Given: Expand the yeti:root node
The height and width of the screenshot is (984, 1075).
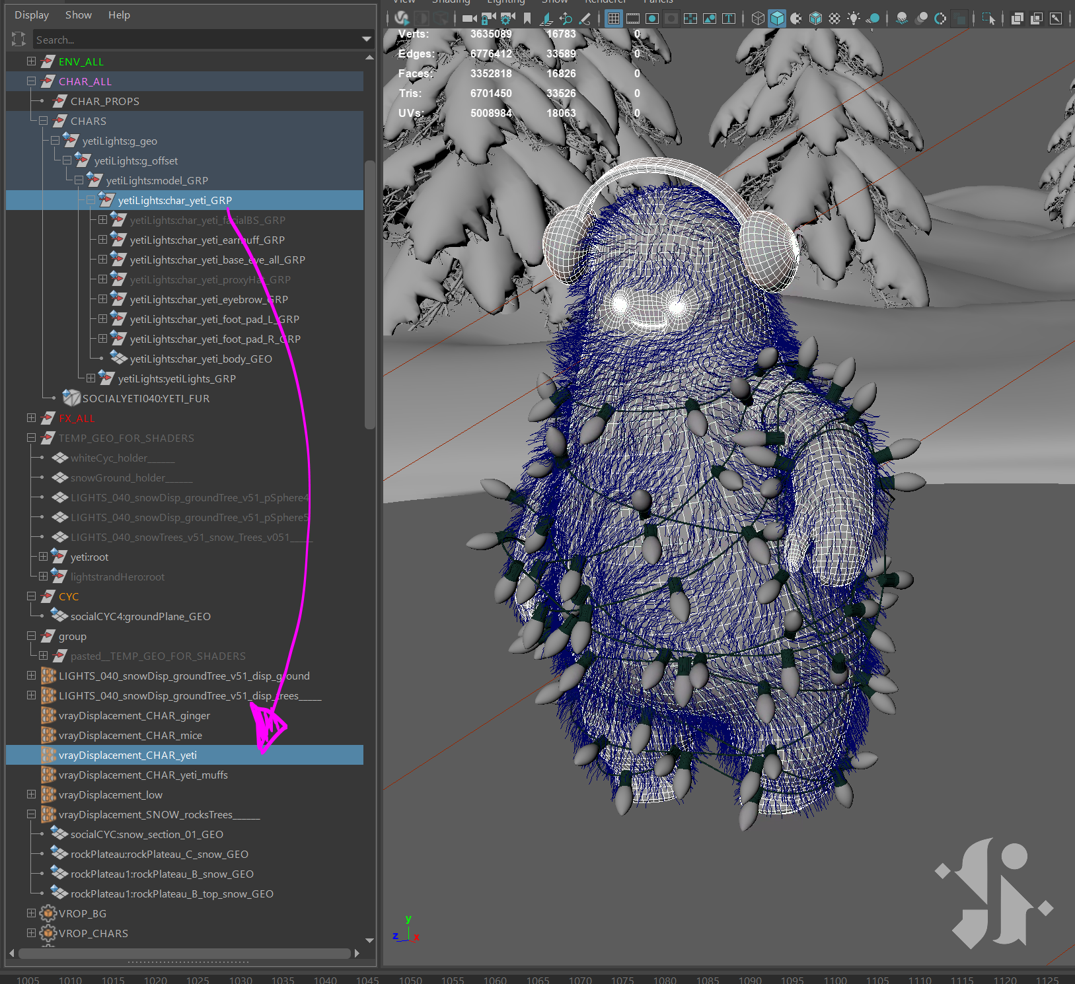Looking at the screenshot, I should [43, 557].
